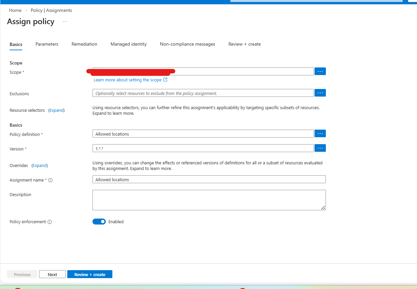Toggle the Policy enforcement switch
Image resolution: width=417 pixels, height=289 pixels.
click(x=99, y=222)
